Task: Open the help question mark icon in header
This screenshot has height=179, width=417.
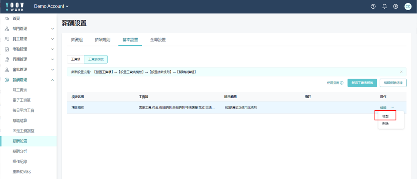Action: tap(373, 7)
